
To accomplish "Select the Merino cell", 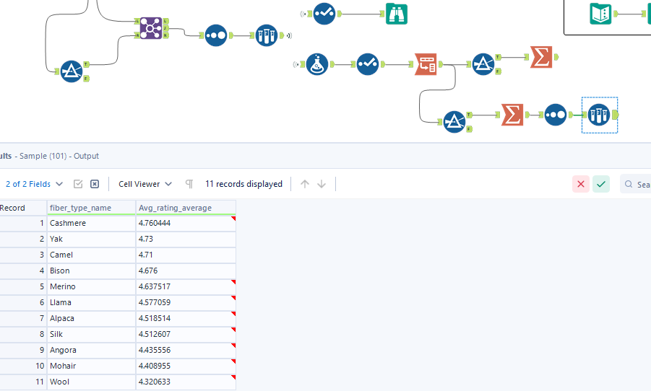I will [x=91, y=286].
